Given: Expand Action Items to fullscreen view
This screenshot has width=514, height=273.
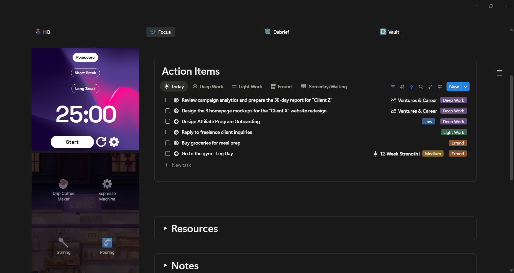Looking at the screenshot, I should click(430, 87).
